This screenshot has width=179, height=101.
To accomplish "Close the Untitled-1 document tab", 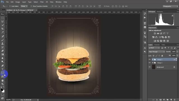I will [36, 10].
